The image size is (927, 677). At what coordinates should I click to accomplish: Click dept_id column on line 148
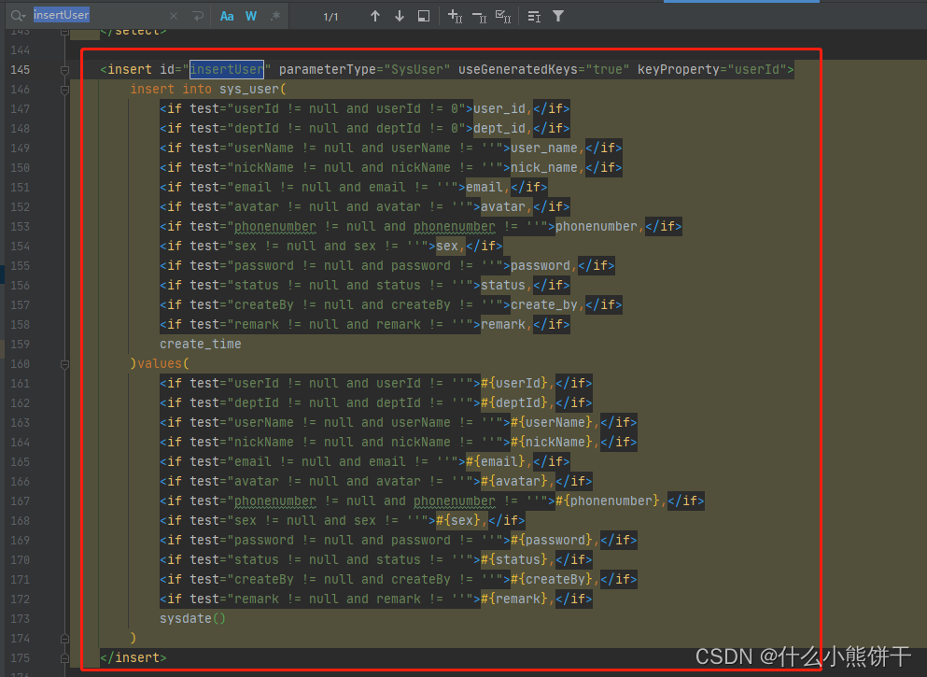499,128
